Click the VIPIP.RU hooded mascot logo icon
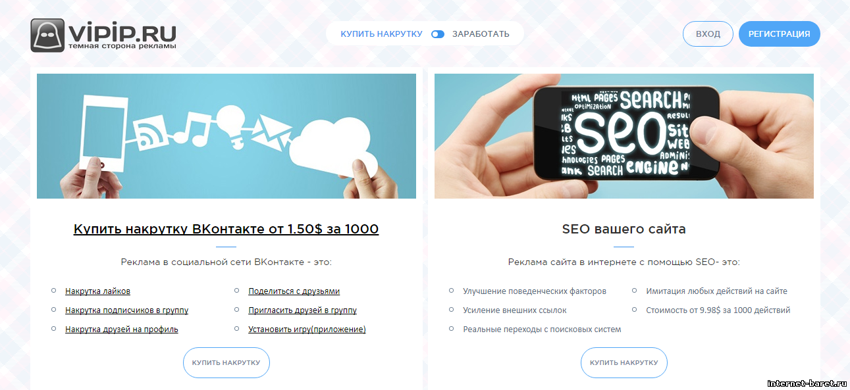Image resolution: width=850 pixels, height=390 pixels. tap(47, 35)
